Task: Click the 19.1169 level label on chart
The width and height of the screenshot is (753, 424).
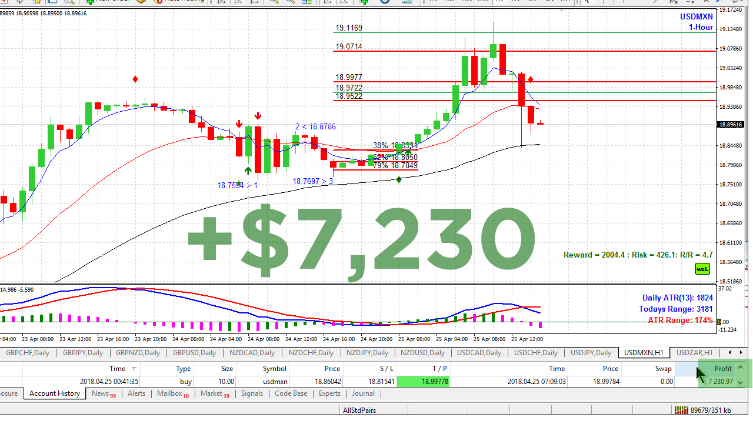Action: [349, 28]
